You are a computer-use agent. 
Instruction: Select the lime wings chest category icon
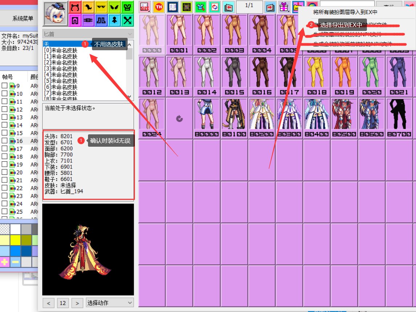[114, 7]
